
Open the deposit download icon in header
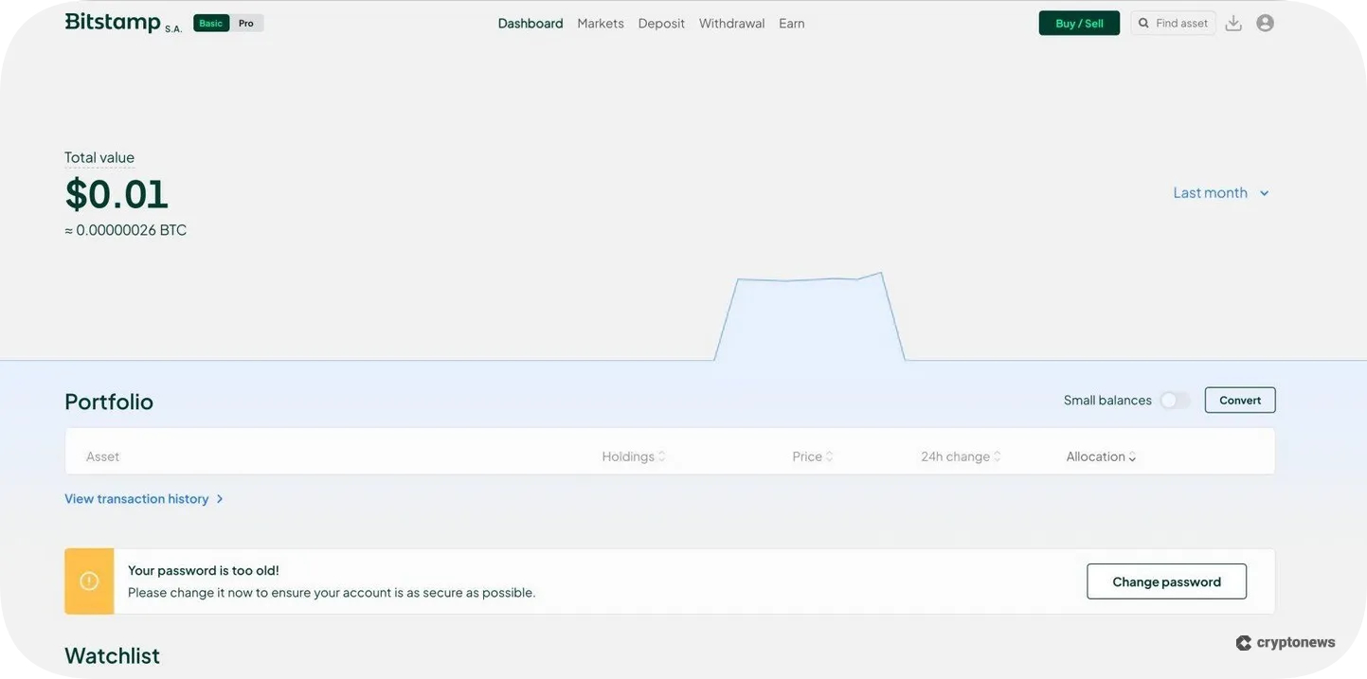coord(1233,21)
